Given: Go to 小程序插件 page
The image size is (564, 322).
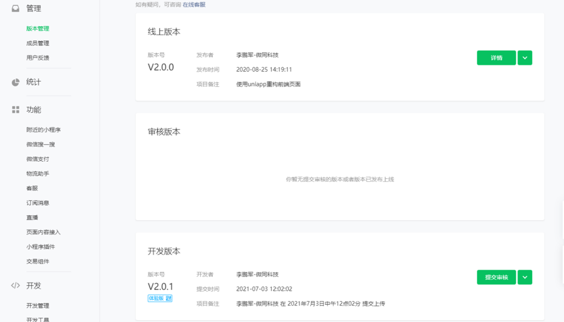Looking at the screenshot, I should click(x=41, y=247).
